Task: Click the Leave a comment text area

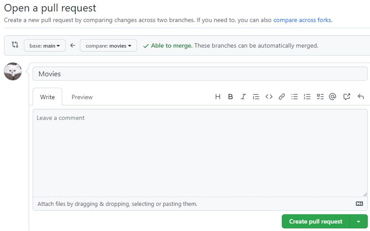Action: (200, 153)
